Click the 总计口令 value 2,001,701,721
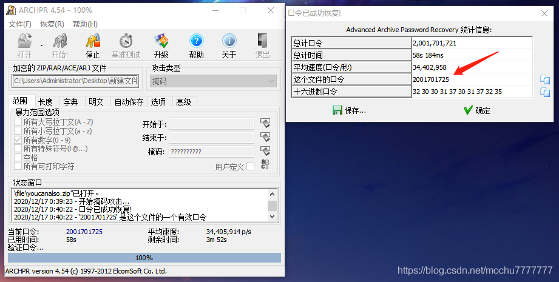The height and width of the screenshot is (282, 559). (434, 43)
